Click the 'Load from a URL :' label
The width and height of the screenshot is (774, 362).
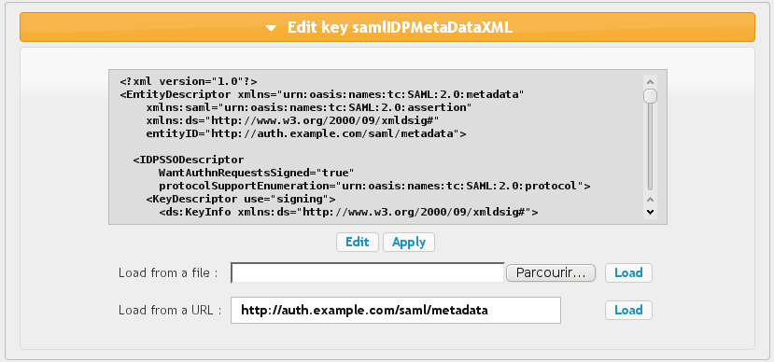(170, 310)
